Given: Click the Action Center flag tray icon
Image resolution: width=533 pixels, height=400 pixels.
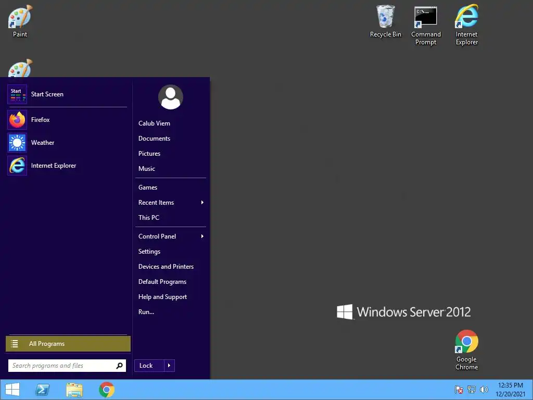Looking at the screenshot, I should pos(459,390).
